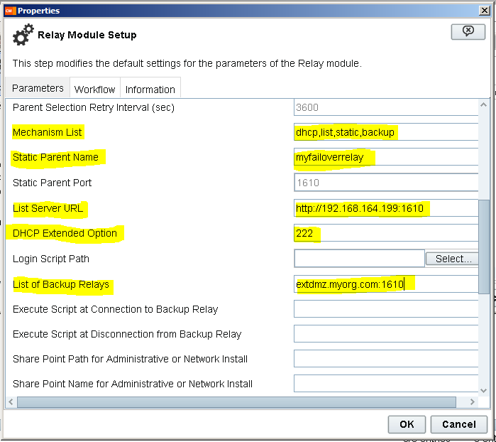The height and width of the screenshot is (442, 496).
Task: Click the Login Script Path text box
Action: [x=359, y=259]
